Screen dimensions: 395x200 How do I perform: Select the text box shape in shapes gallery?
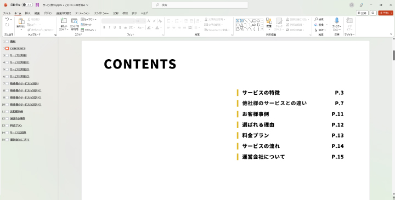(238, 21)
